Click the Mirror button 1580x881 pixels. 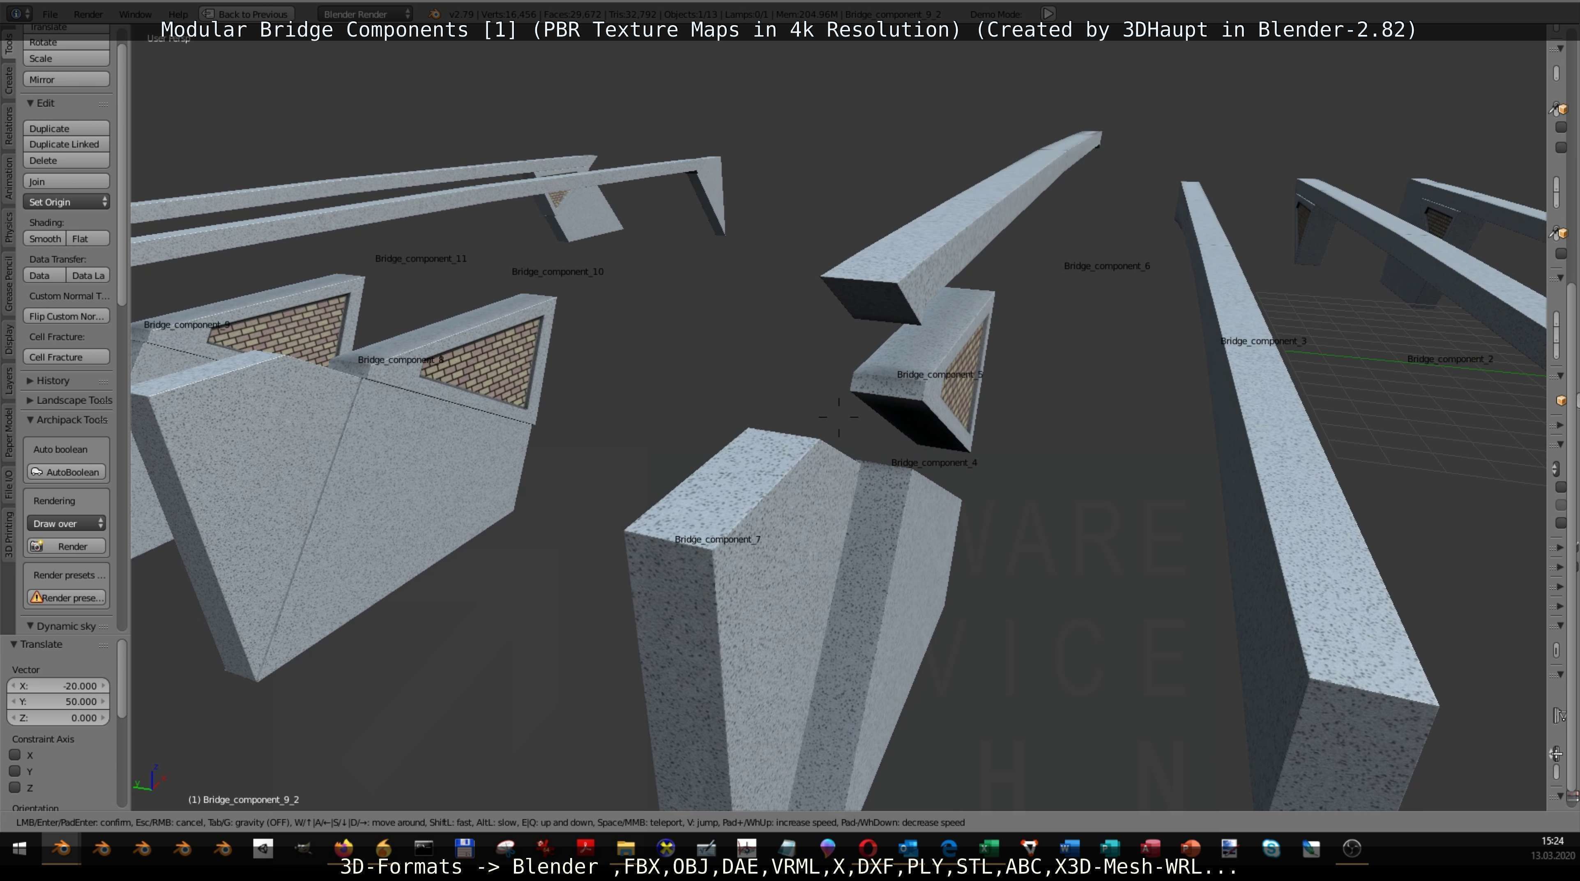pos(66,79)
